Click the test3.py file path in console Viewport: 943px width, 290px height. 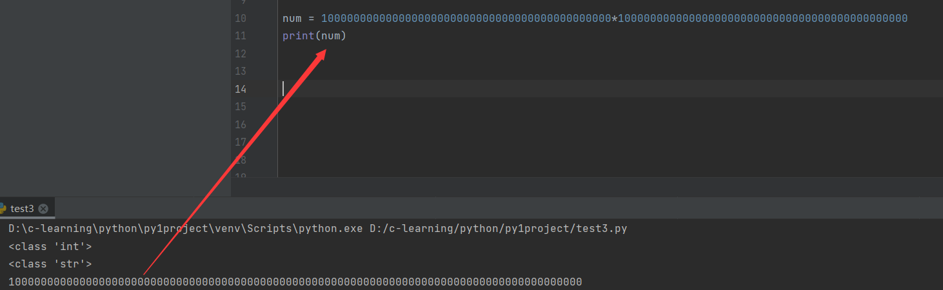coord(499,229)
